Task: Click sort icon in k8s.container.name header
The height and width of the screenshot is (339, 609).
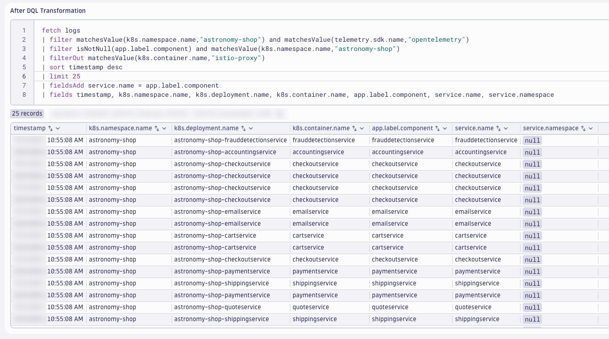Action: coord(354,128)
